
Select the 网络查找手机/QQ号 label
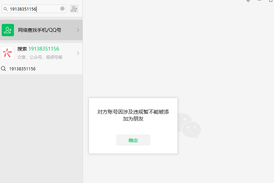(x=40, y=30)
